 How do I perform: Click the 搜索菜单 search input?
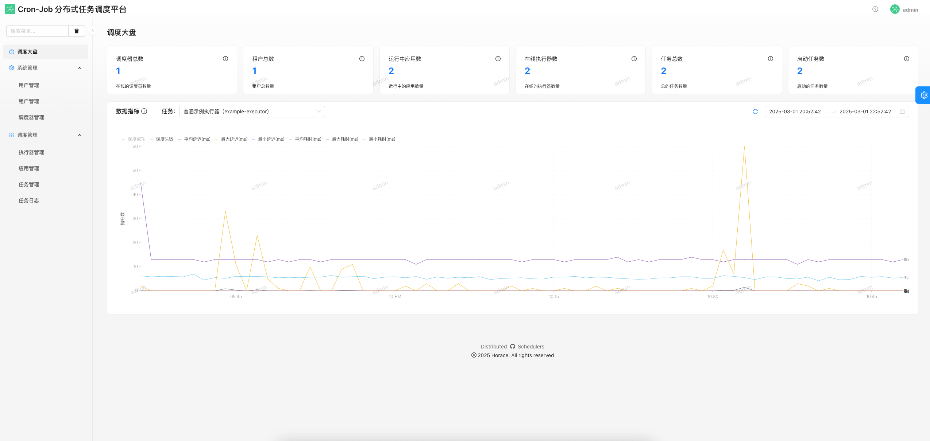pyautogui.click(x=37, y=31)
